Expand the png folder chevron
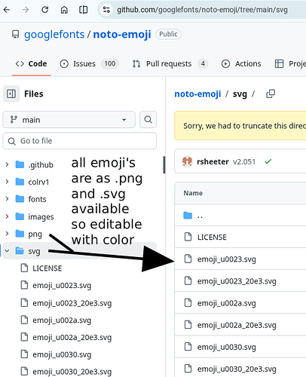This screenshot has width=306, height=377. (7, 234)
